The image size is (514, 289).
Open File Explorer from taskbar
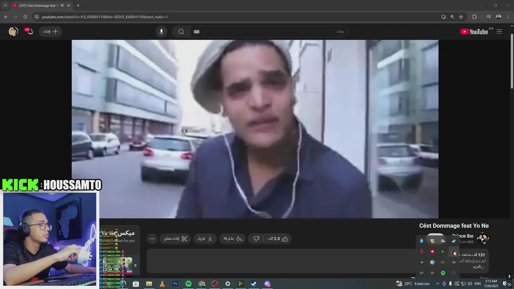149,284
